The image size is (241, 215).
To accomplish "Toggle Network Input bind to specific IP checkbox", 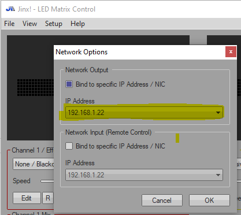I will coord(69,146).
